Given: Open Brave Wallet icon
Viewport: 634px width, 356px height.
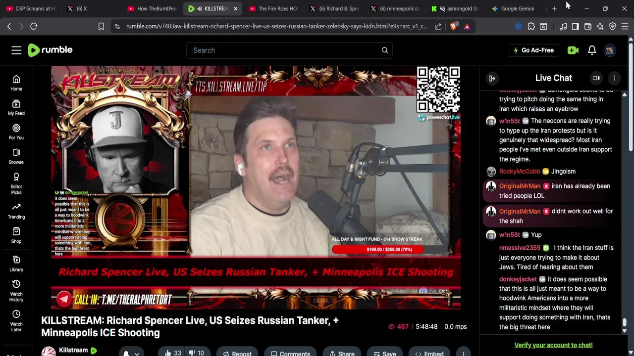Looking at the screenshot, I should [588, 26].
